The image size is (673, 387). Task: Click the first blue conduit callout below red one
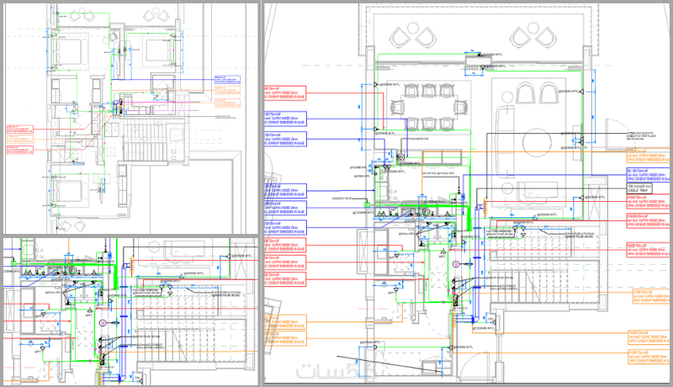[x=285, y=119]
